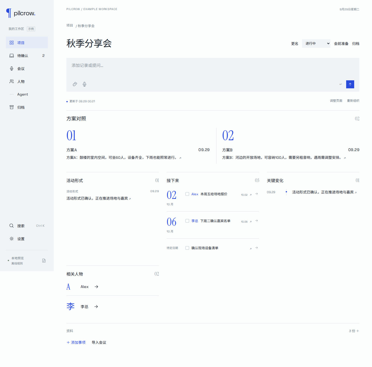Click 重新组织 link

(x=353, y=101)
